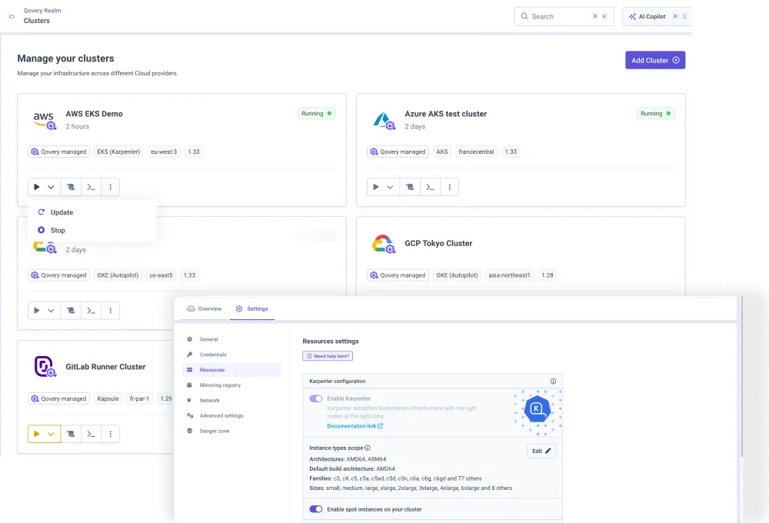
Task: Click Qovery managed tag on Azure AKS card
Action: pyautogui.click(x=398, y=152)
